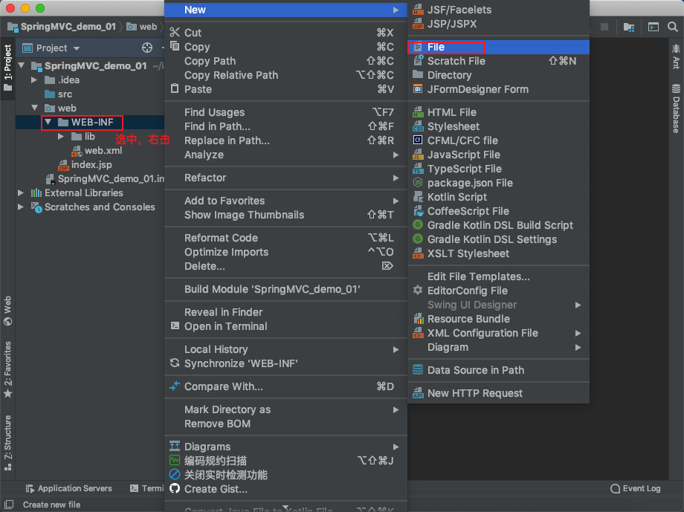Open the Refactor submenu

pyautogui.click(x=285, y=178)
